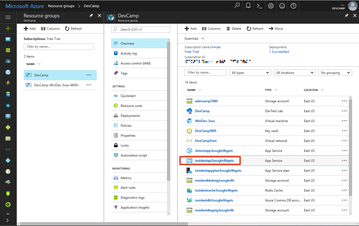Open ellipsis menu for DevCamp resource group
The image size is (359, 226).
pyautogui.click(x=89, y=75)
